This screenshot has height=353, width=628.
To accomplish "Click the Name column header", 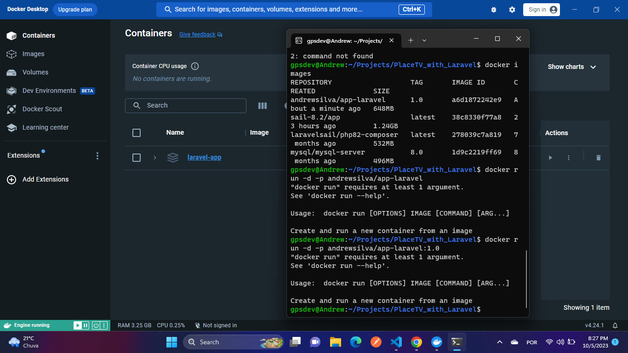I will point(175,133).
